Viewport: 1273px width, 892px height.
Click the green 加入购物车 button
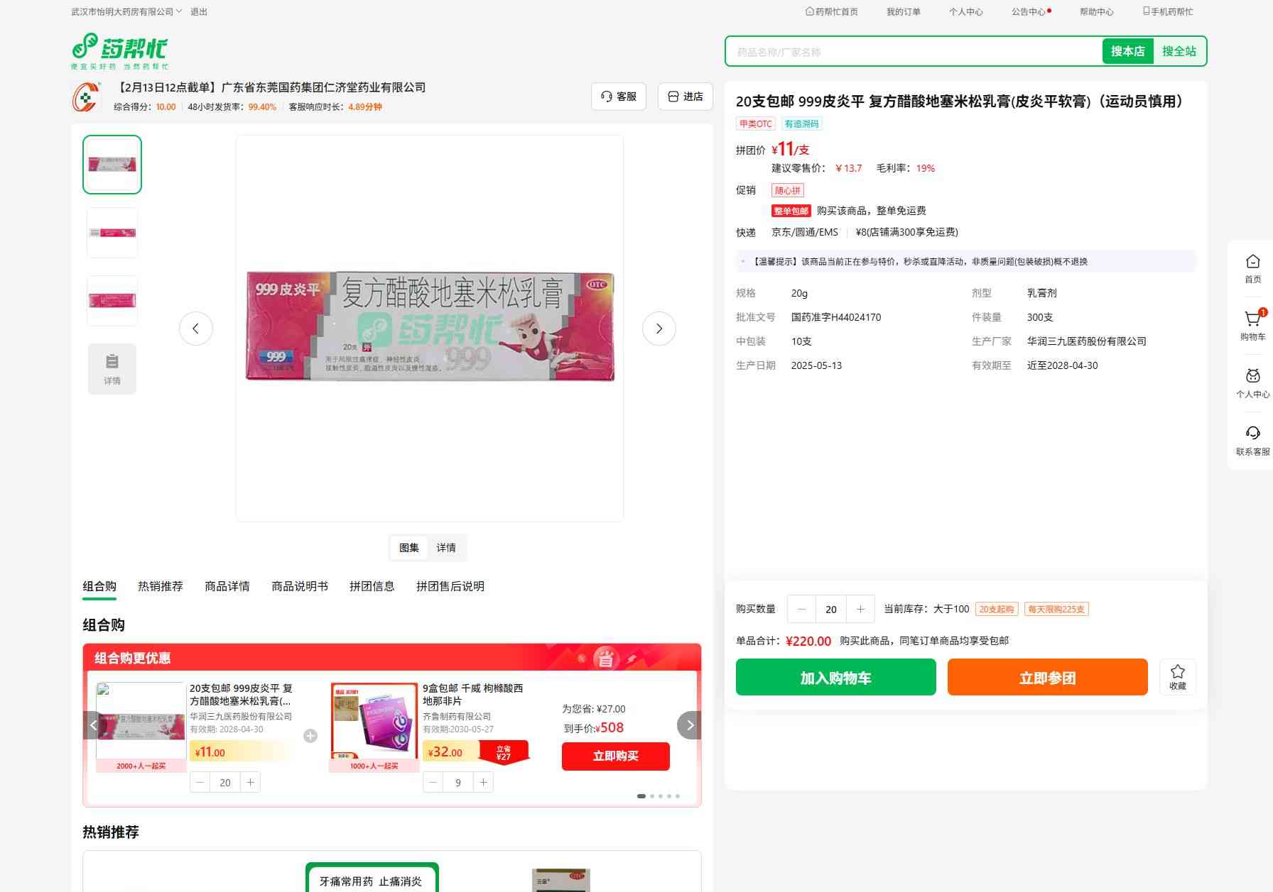(x=835, y=678)
